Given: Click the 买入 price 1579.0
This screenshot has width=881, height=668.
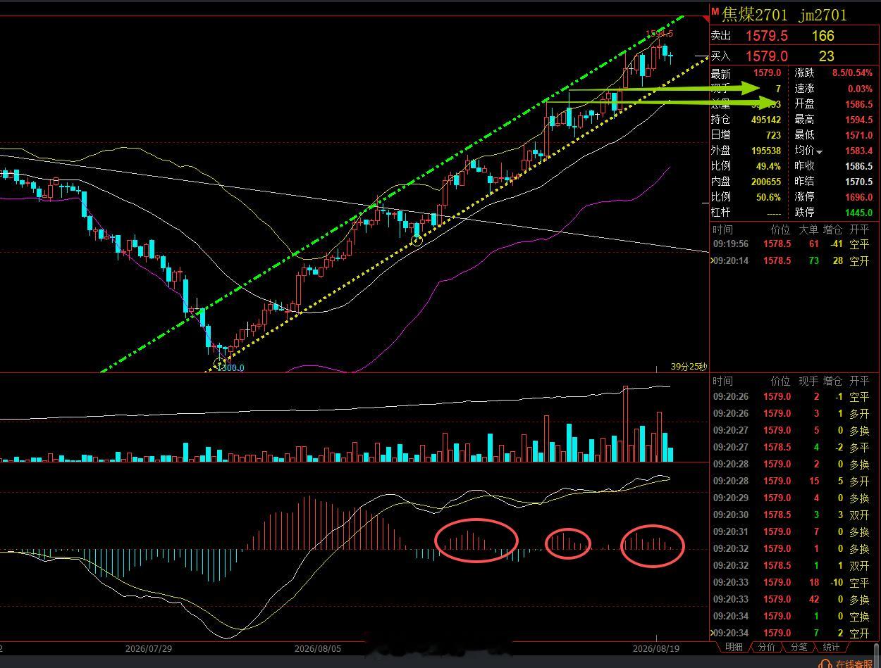Looking at the screenshot, I should click(767, 56).
